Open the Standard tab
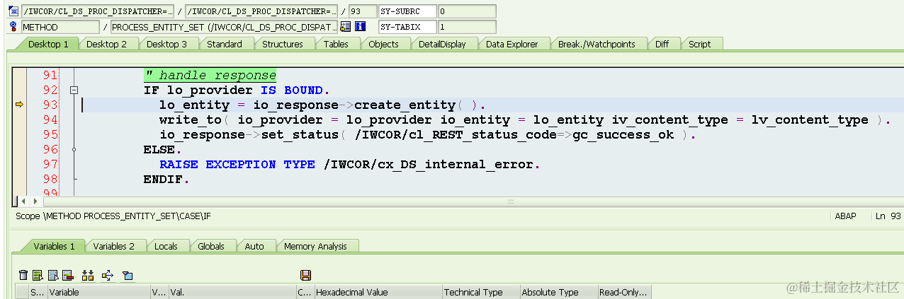The width and height of the screenshot is (904, 299). point(225,44)
